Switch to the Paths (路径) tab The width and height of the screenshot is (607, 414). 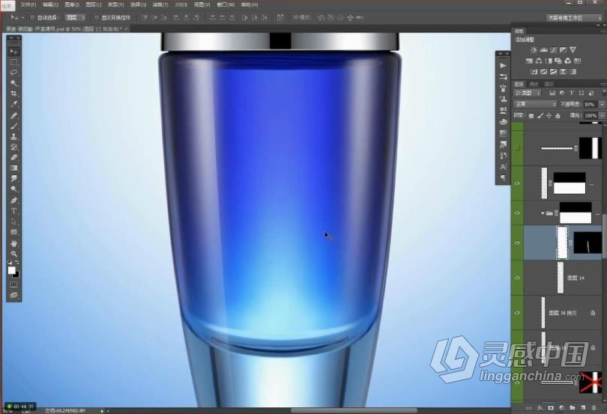pyautogui.click(x=549, y=84)
